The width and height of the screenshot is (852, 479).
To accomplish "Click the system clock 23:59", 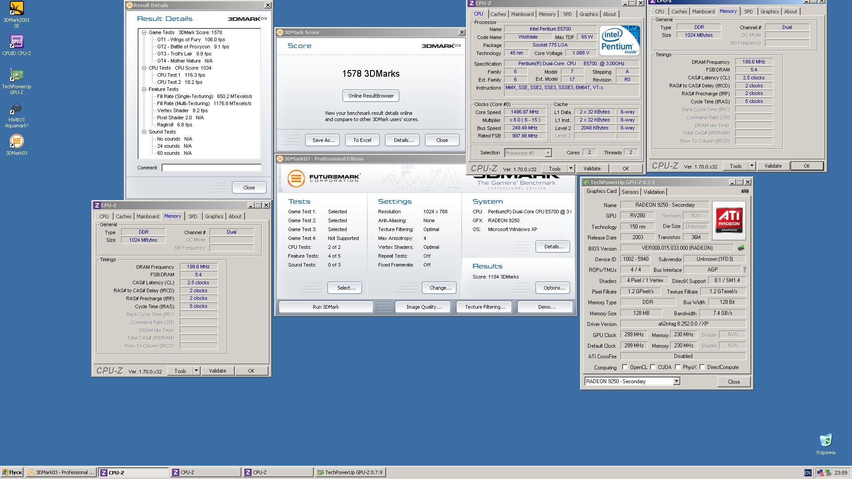I will pos(841,473).
